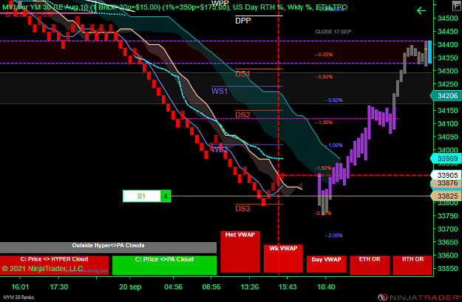The height and width of the screenshot is (302, 462).
Task: Click the orange -0,50% level label
Action: click(324, 77)
